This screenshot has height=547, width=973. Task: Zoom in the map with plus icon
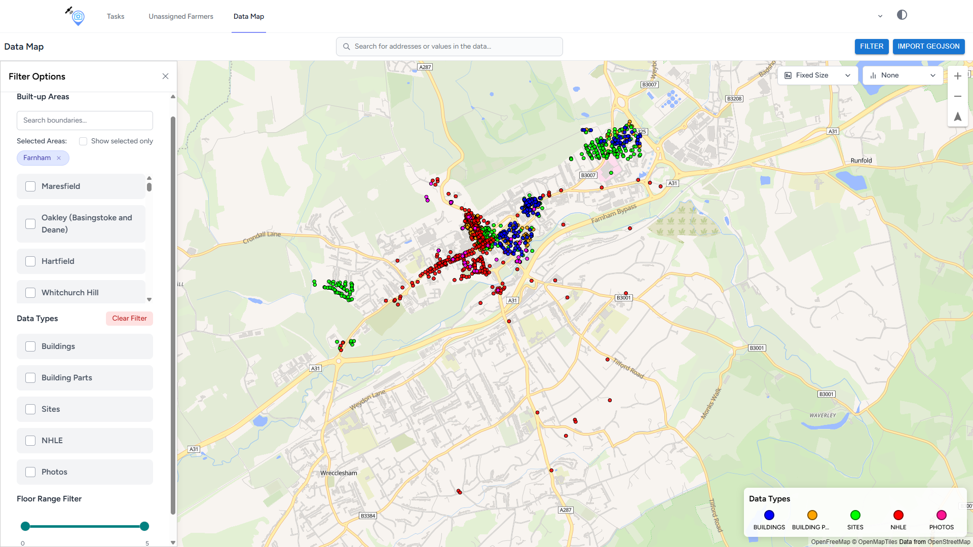click(957, 76)
